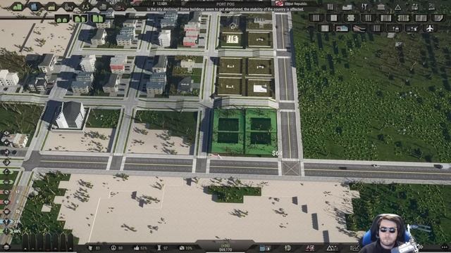The width and height of the screenshot is (451, 253).
Task: Pick the red zoning icon in the top-left hexagon row
Action: point(120,6)
